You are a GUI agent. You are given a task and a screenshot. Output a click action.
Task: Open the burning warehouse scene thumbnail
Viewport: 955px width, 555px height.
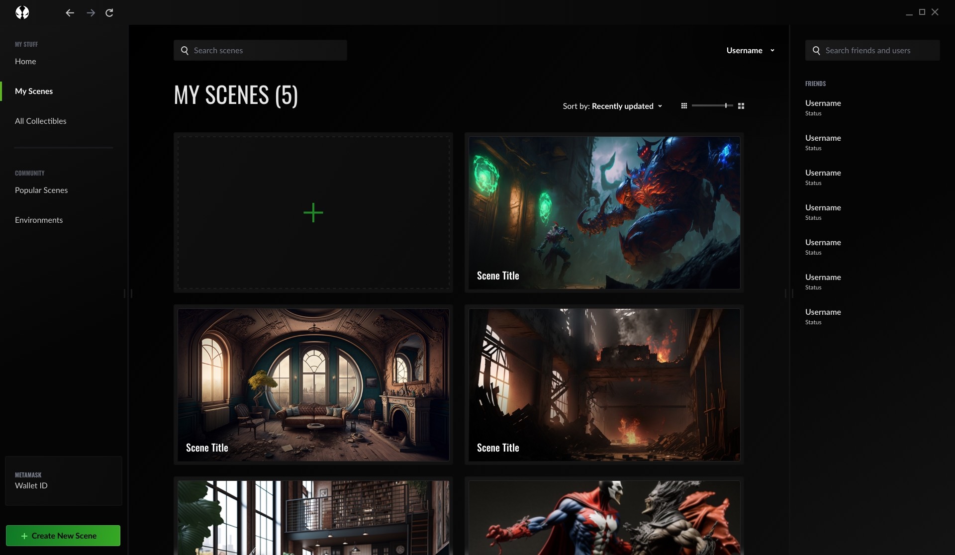604,385
